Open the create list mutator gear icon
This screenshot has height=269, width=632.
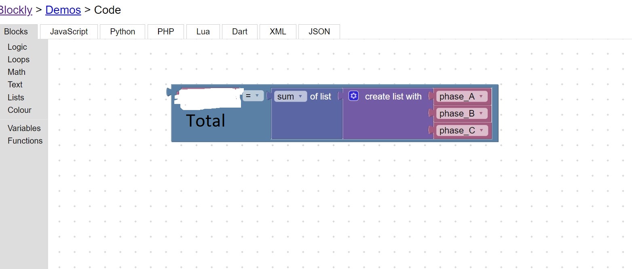pos(354,96)
